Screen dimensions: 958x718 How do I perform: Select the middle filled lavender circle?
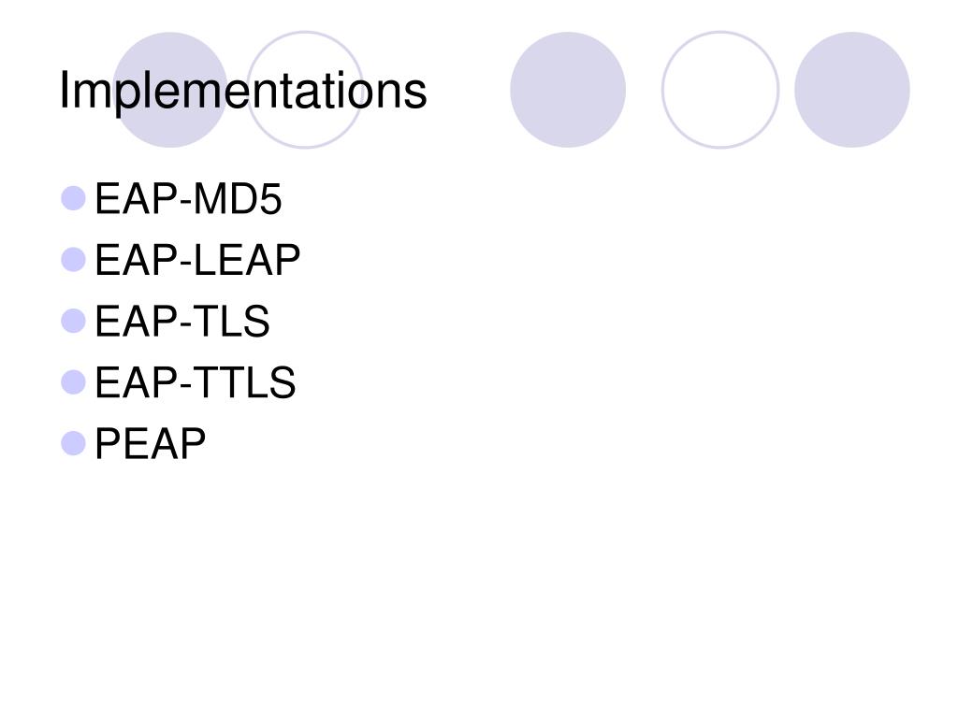pos(568,90)
